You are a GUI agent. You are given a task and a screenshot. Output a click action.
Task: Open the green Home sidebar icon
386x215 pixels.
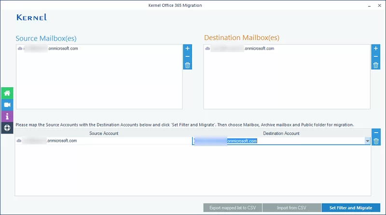7,93
